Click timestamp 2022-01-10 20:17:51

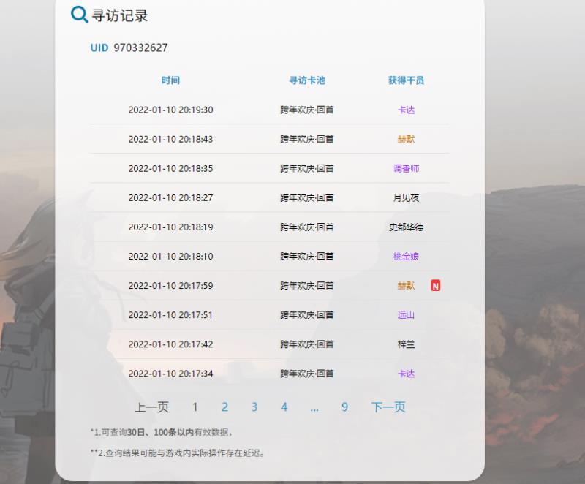click(170, 314)
